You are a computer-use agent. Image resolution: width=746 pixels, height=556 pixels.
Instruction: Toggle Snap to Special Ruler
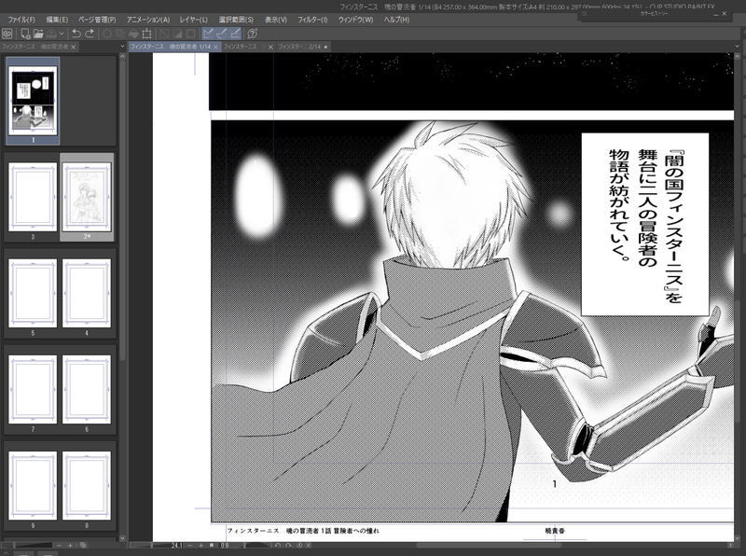click(x=222, y=34)
